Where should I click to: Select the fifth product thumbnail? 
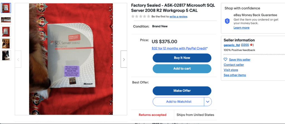click(6, 55)
